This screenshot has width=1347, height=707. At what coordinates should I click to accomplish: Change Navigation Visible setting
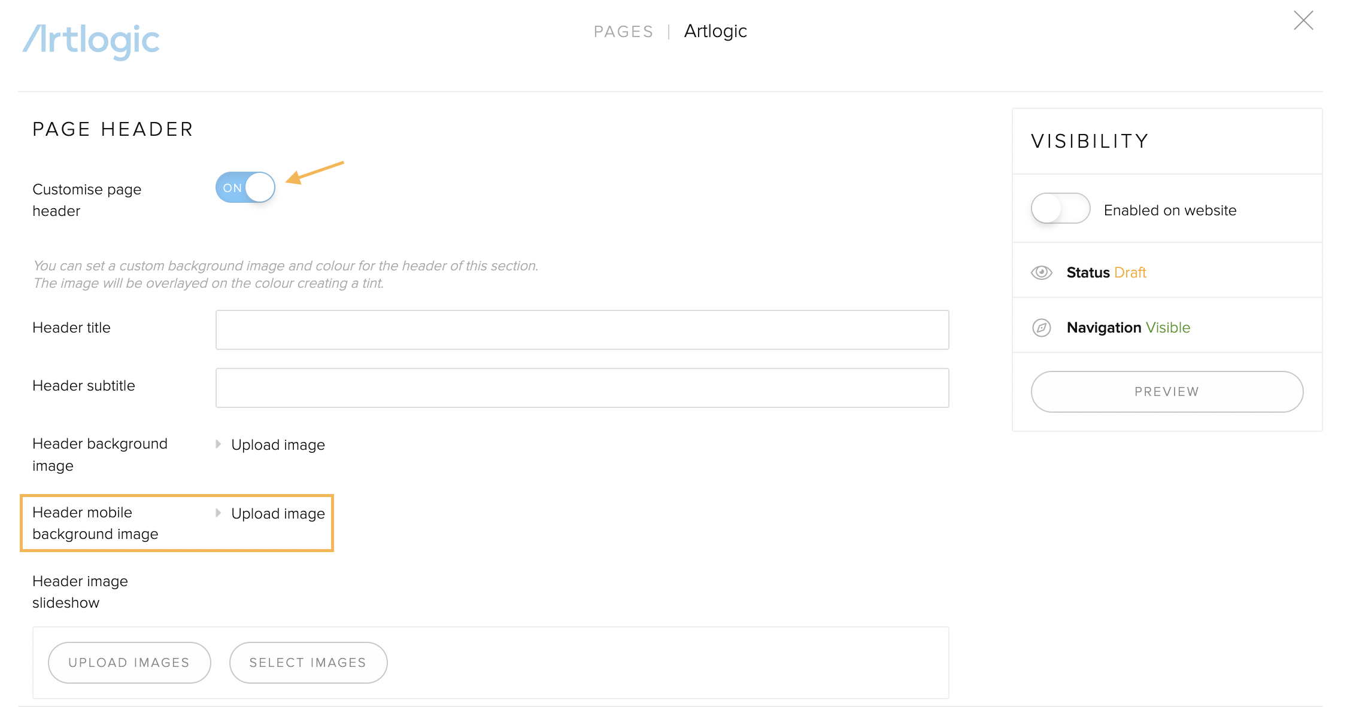pos(1167,328)
